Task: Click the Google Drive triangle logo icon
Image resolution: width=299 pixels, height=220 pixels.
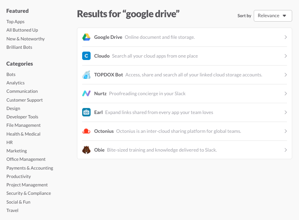Action: (x=86, y=37)
